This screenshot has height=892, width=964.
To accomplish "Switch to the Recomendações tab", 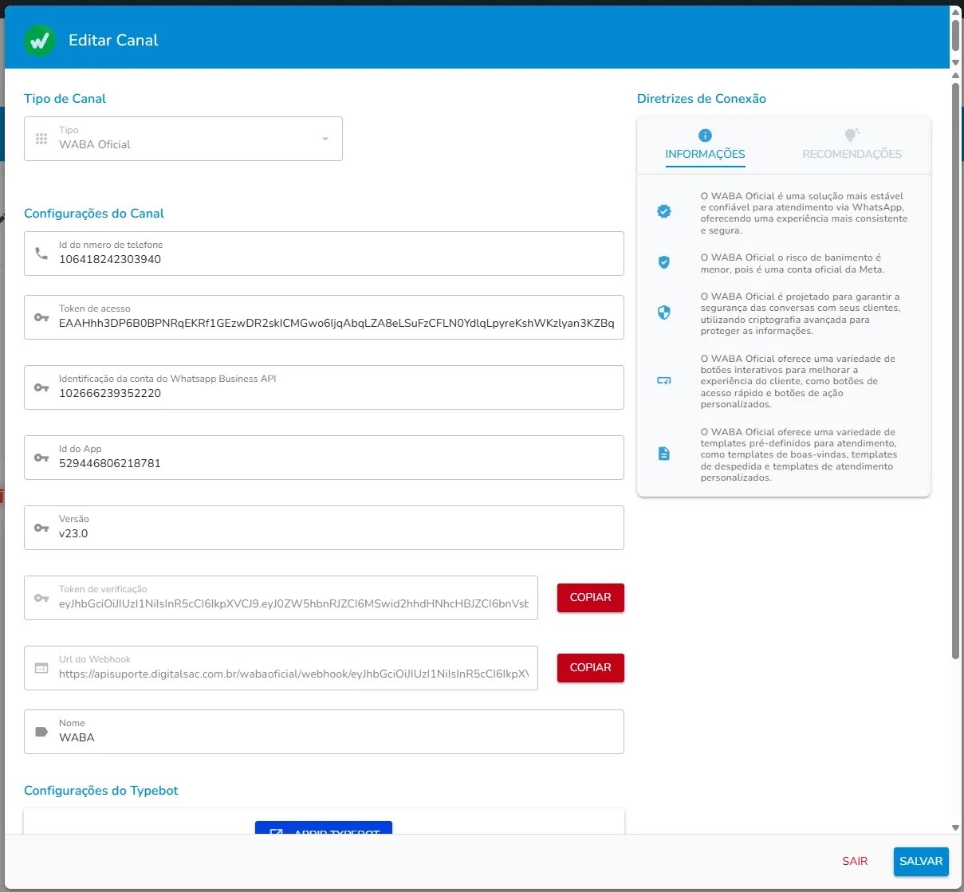I will [852, 145].
